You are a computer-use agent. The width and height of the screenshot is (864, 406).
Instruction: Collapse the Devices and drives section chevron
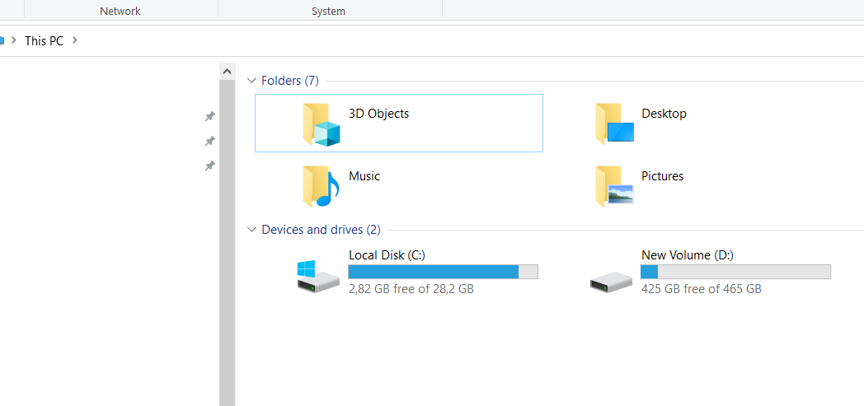[x=251, y=230]
